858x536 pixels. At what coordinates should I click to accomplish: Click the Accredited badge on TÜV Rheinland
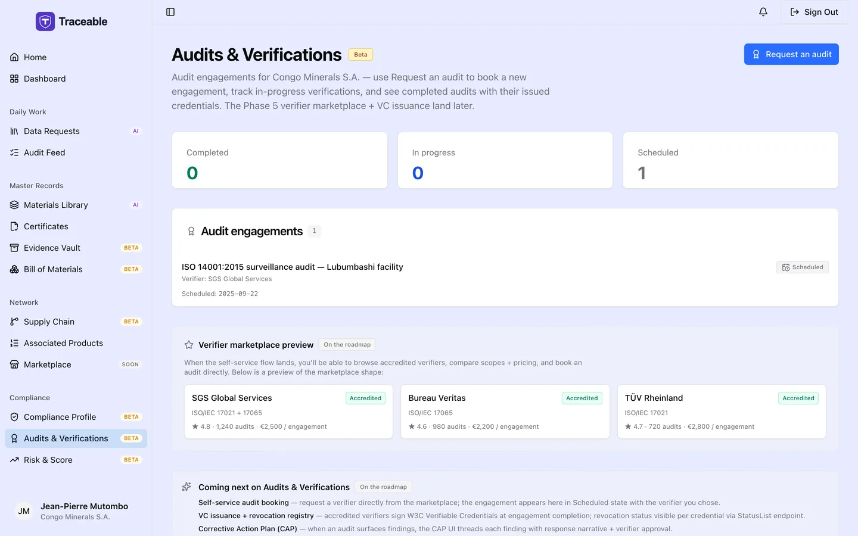tap(798, 398)
